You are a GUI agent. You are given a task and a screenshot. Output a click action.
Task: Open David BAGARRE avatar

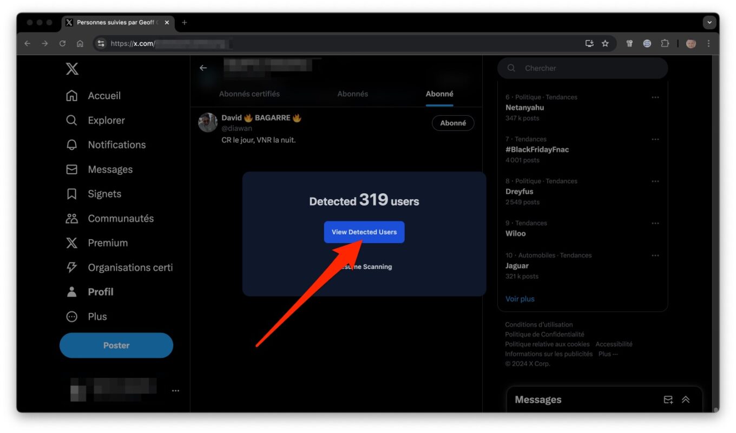[208, 123]
